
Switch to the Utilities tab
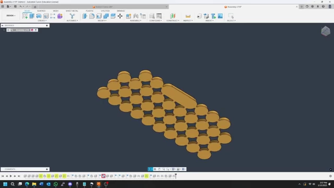click(x=105, y=10)
